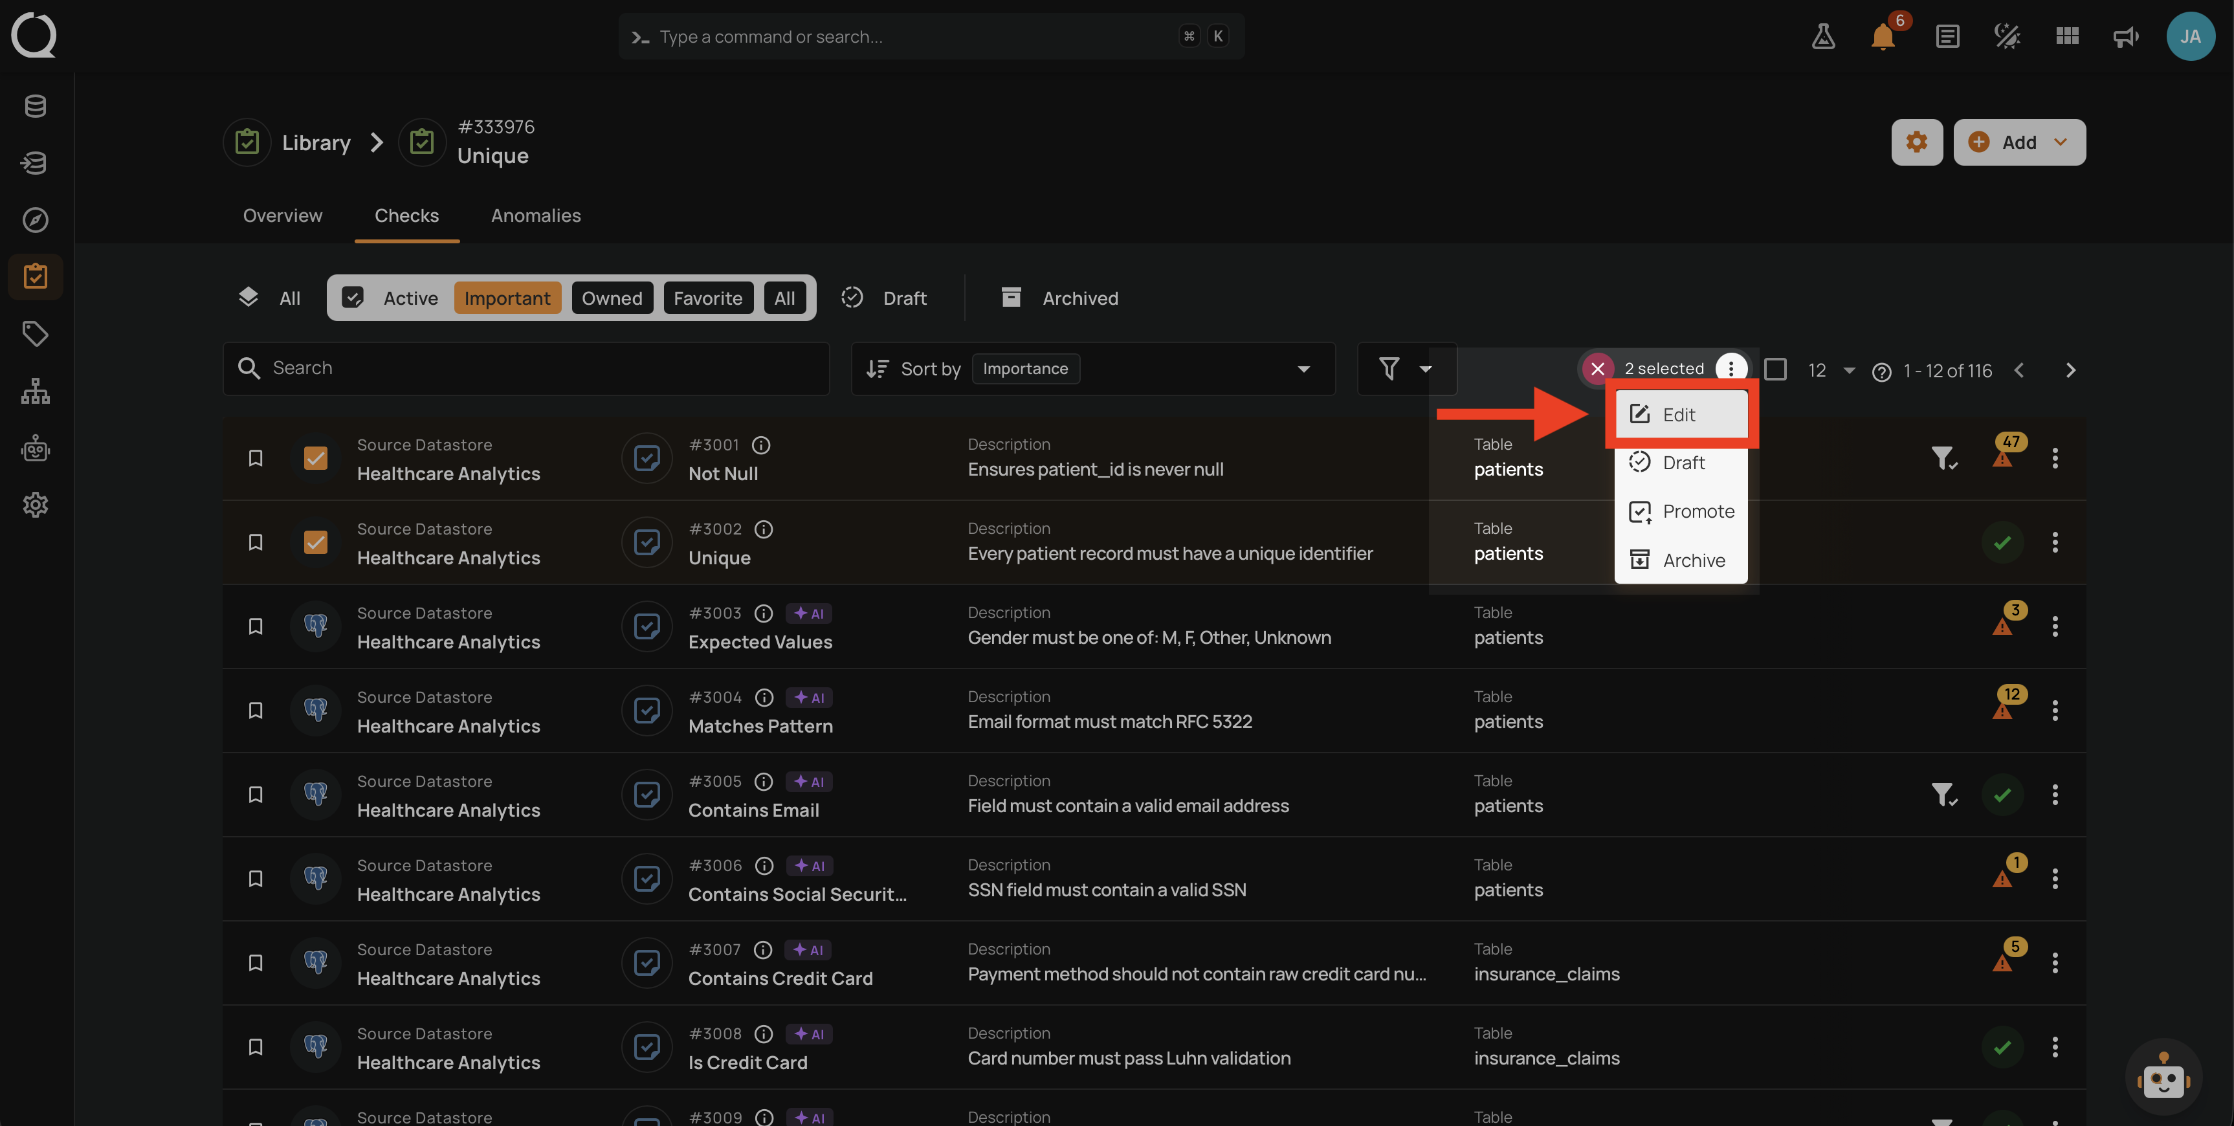Open the 2 selected actions menu
This screenshot has height=1126, width=2234.
1730,369
